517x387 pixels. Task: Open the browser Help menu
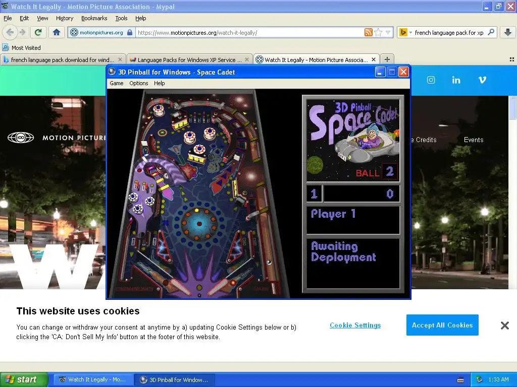(140, 18)
